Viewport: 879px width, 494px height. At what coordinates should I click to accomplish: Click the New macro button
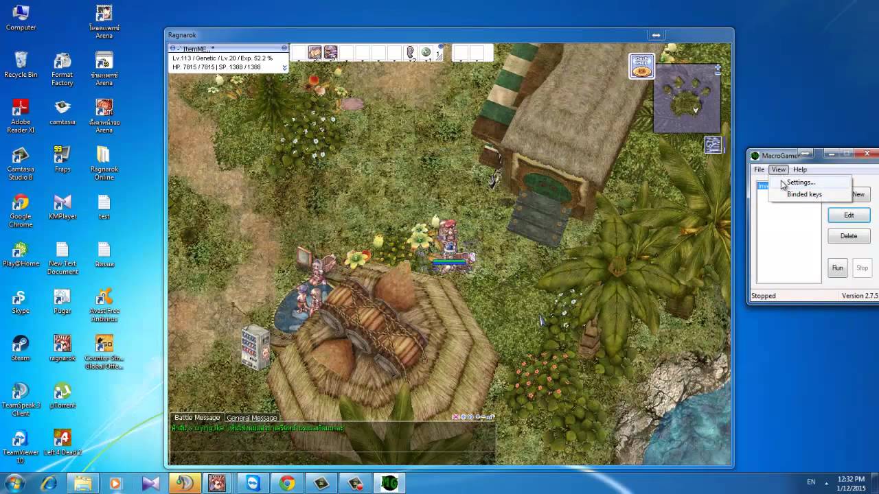tap(860, 194)
